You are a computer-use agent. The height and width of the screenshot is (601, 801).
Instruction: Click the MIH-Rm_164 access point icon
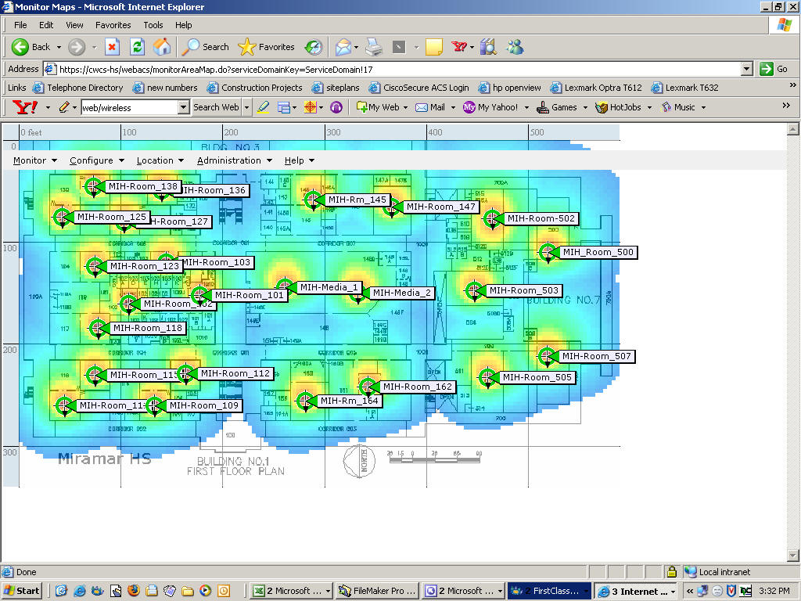(305, 401)
